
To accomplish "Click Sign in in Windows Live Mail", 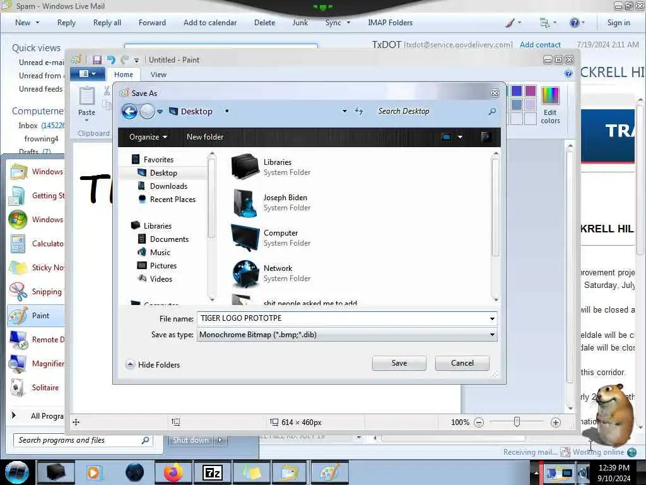I will pos(618,23).
